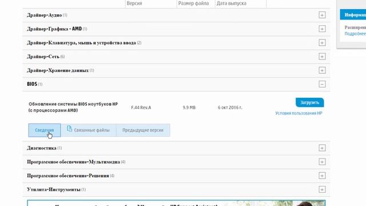
Task: Select the Сведения tab
Action: (x=45, y=130)
